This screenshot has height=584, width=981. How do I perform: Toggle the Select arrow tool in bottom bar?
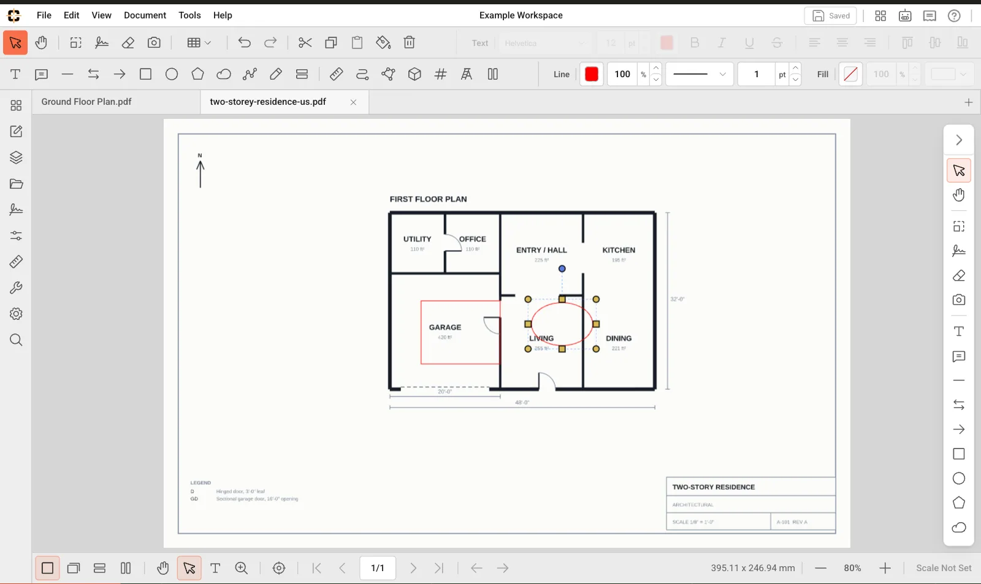(189, 568)
